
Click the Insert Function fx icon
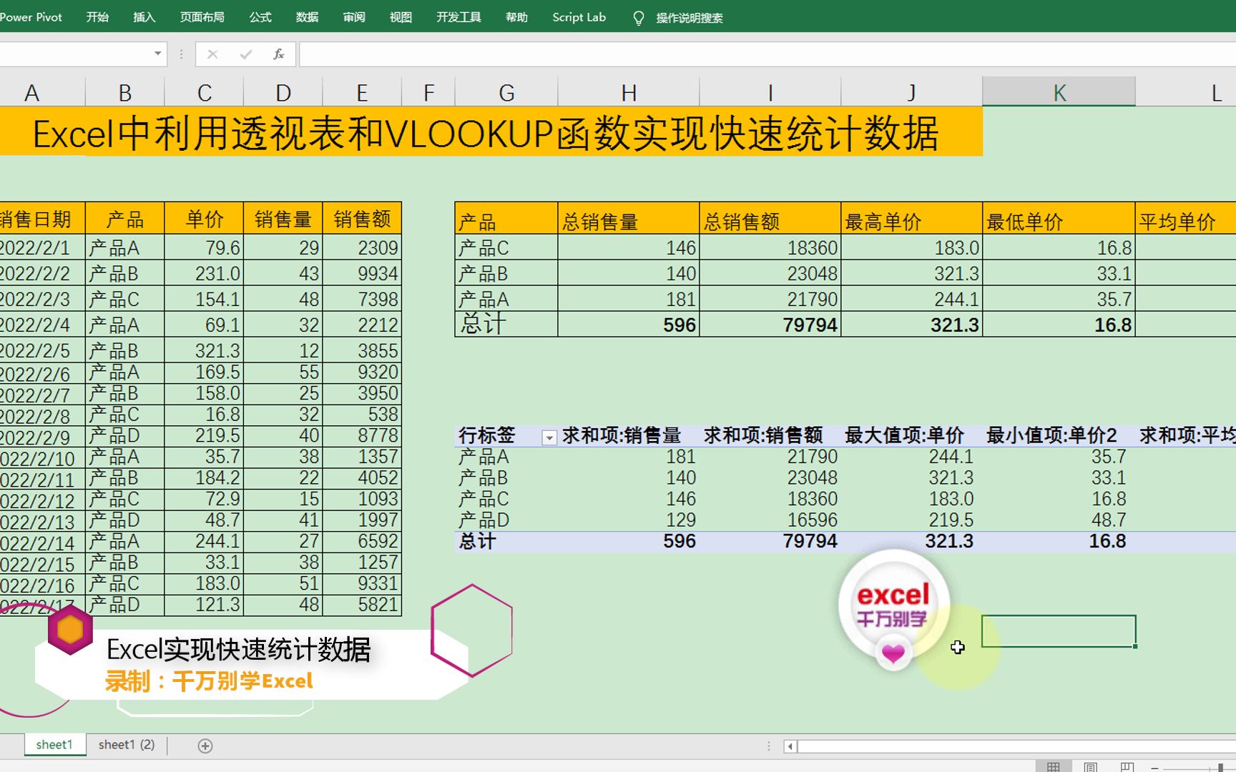pos(279,54)
